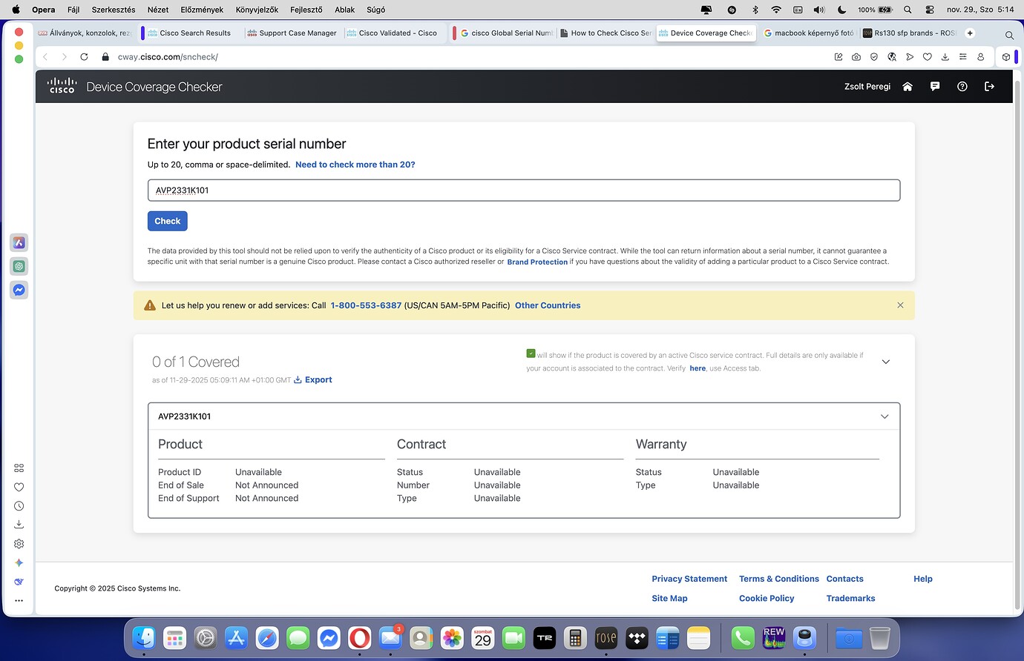
Task: Click the camera snapshot icon in address bar
Action: pyautogui.click(x=856, y=57)
